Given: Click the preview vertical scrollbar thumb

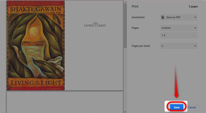Looking at the screenshot, I should [125, 26].
